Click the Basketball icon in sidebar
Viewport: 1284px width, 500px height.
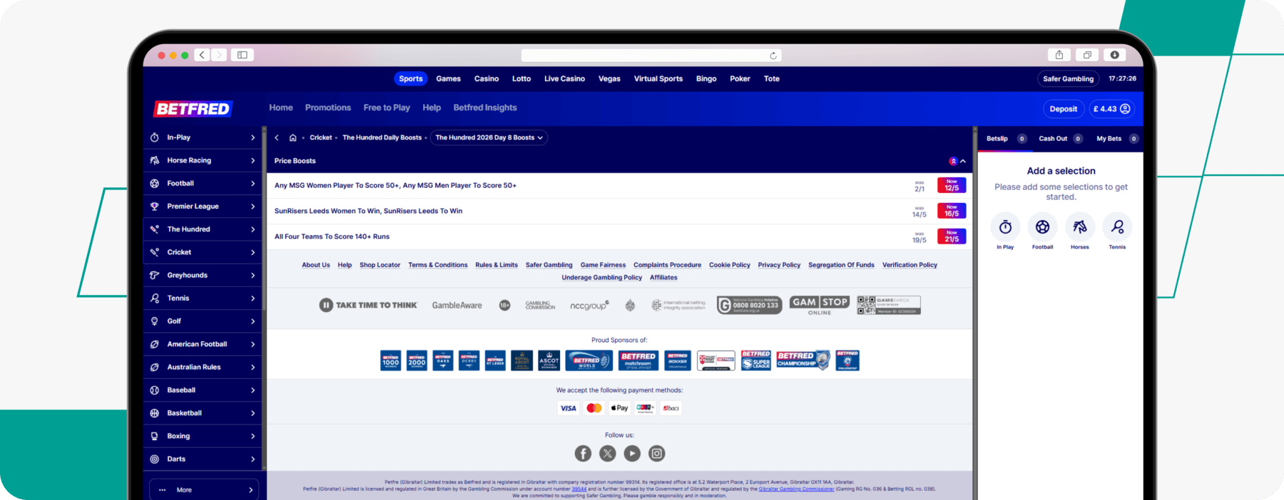[154, 413]
